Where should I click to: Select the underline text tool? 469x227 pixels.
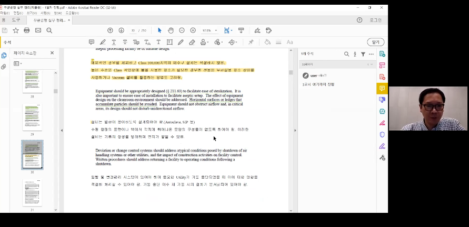(x=114, y=42)
